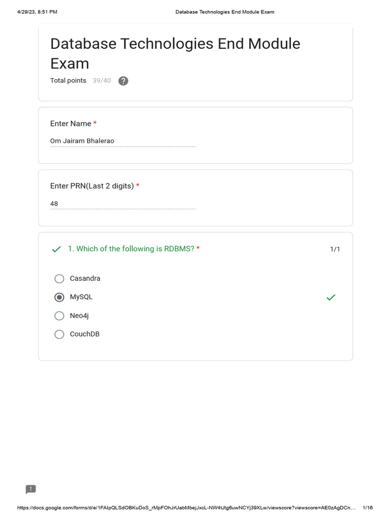This screenshot has height=520, width=390.
Task: Click the form title Database Technologies End Module Exam
Action: (175, 53)
